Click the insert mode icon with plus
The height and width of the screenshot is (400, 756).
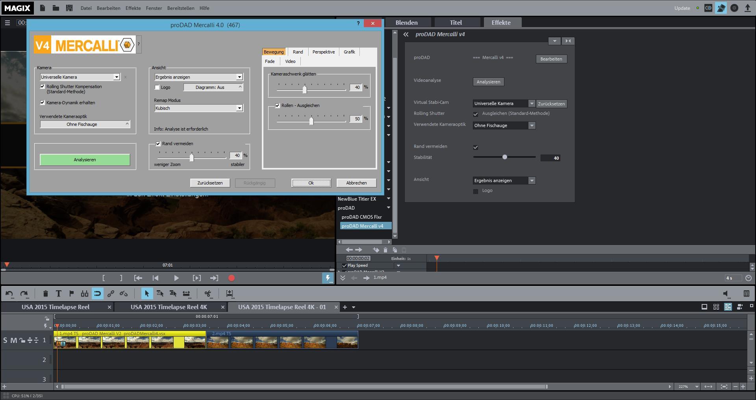(230, 293)
